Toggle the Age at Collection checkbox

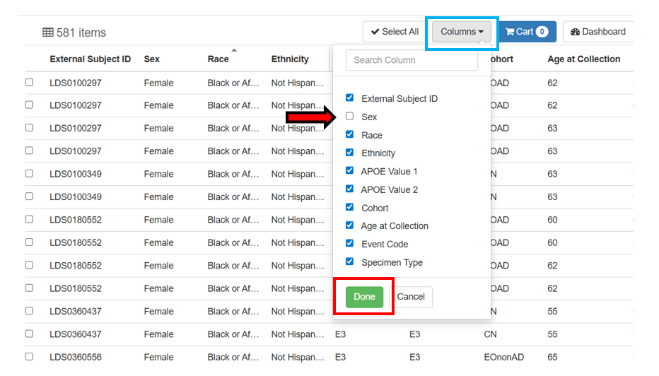349,225
